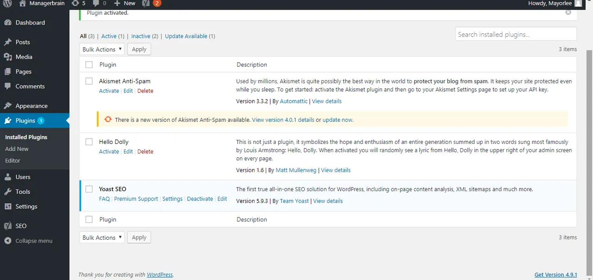
Task: Sort by top Plugin column header
Action: pyautogui.click(x=107, y=65)
